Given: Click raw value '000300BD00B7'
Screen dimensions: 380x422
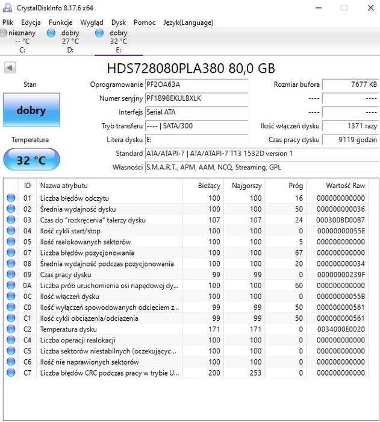Looking at the screenshot, I should pyautogui.click(x=340, y=220).
